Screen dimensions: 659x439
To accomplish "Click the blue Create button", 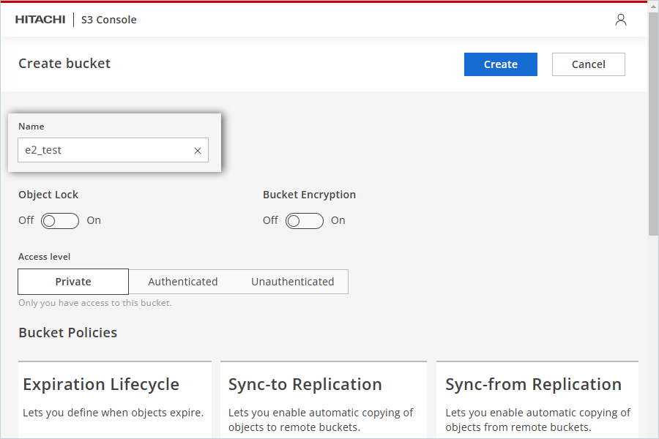I will 501,64.
